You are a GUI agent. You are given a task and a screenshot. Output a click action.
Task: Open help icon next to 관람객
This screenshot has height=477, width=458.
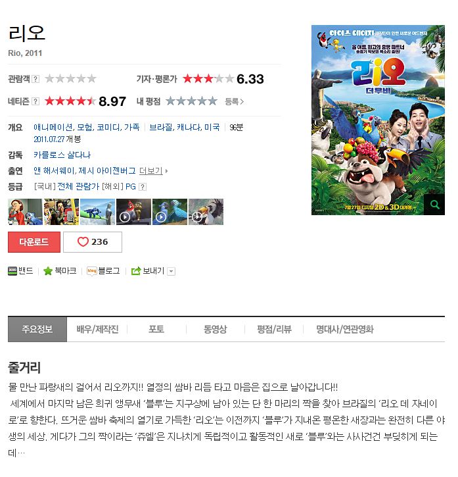coord(35,79)
